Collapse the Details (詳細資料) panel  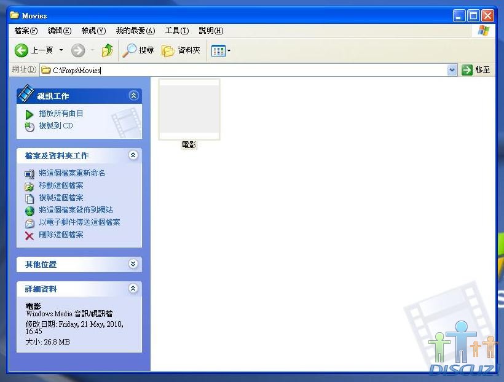[x=133, y=289]
